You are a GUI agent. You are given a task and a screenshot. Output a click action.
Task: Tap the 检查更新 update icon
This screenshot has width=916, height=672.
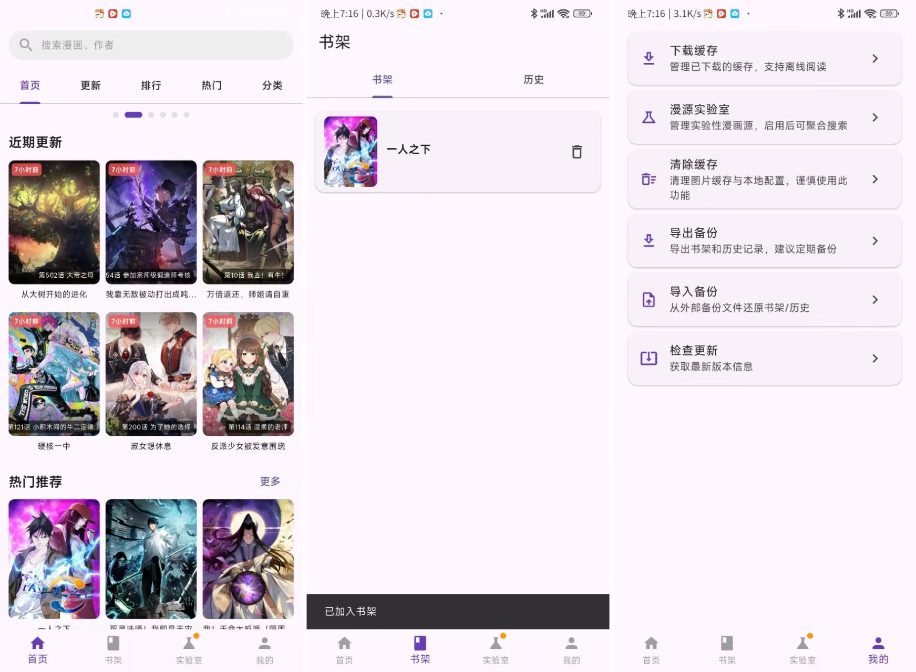(x=649, y=358)
